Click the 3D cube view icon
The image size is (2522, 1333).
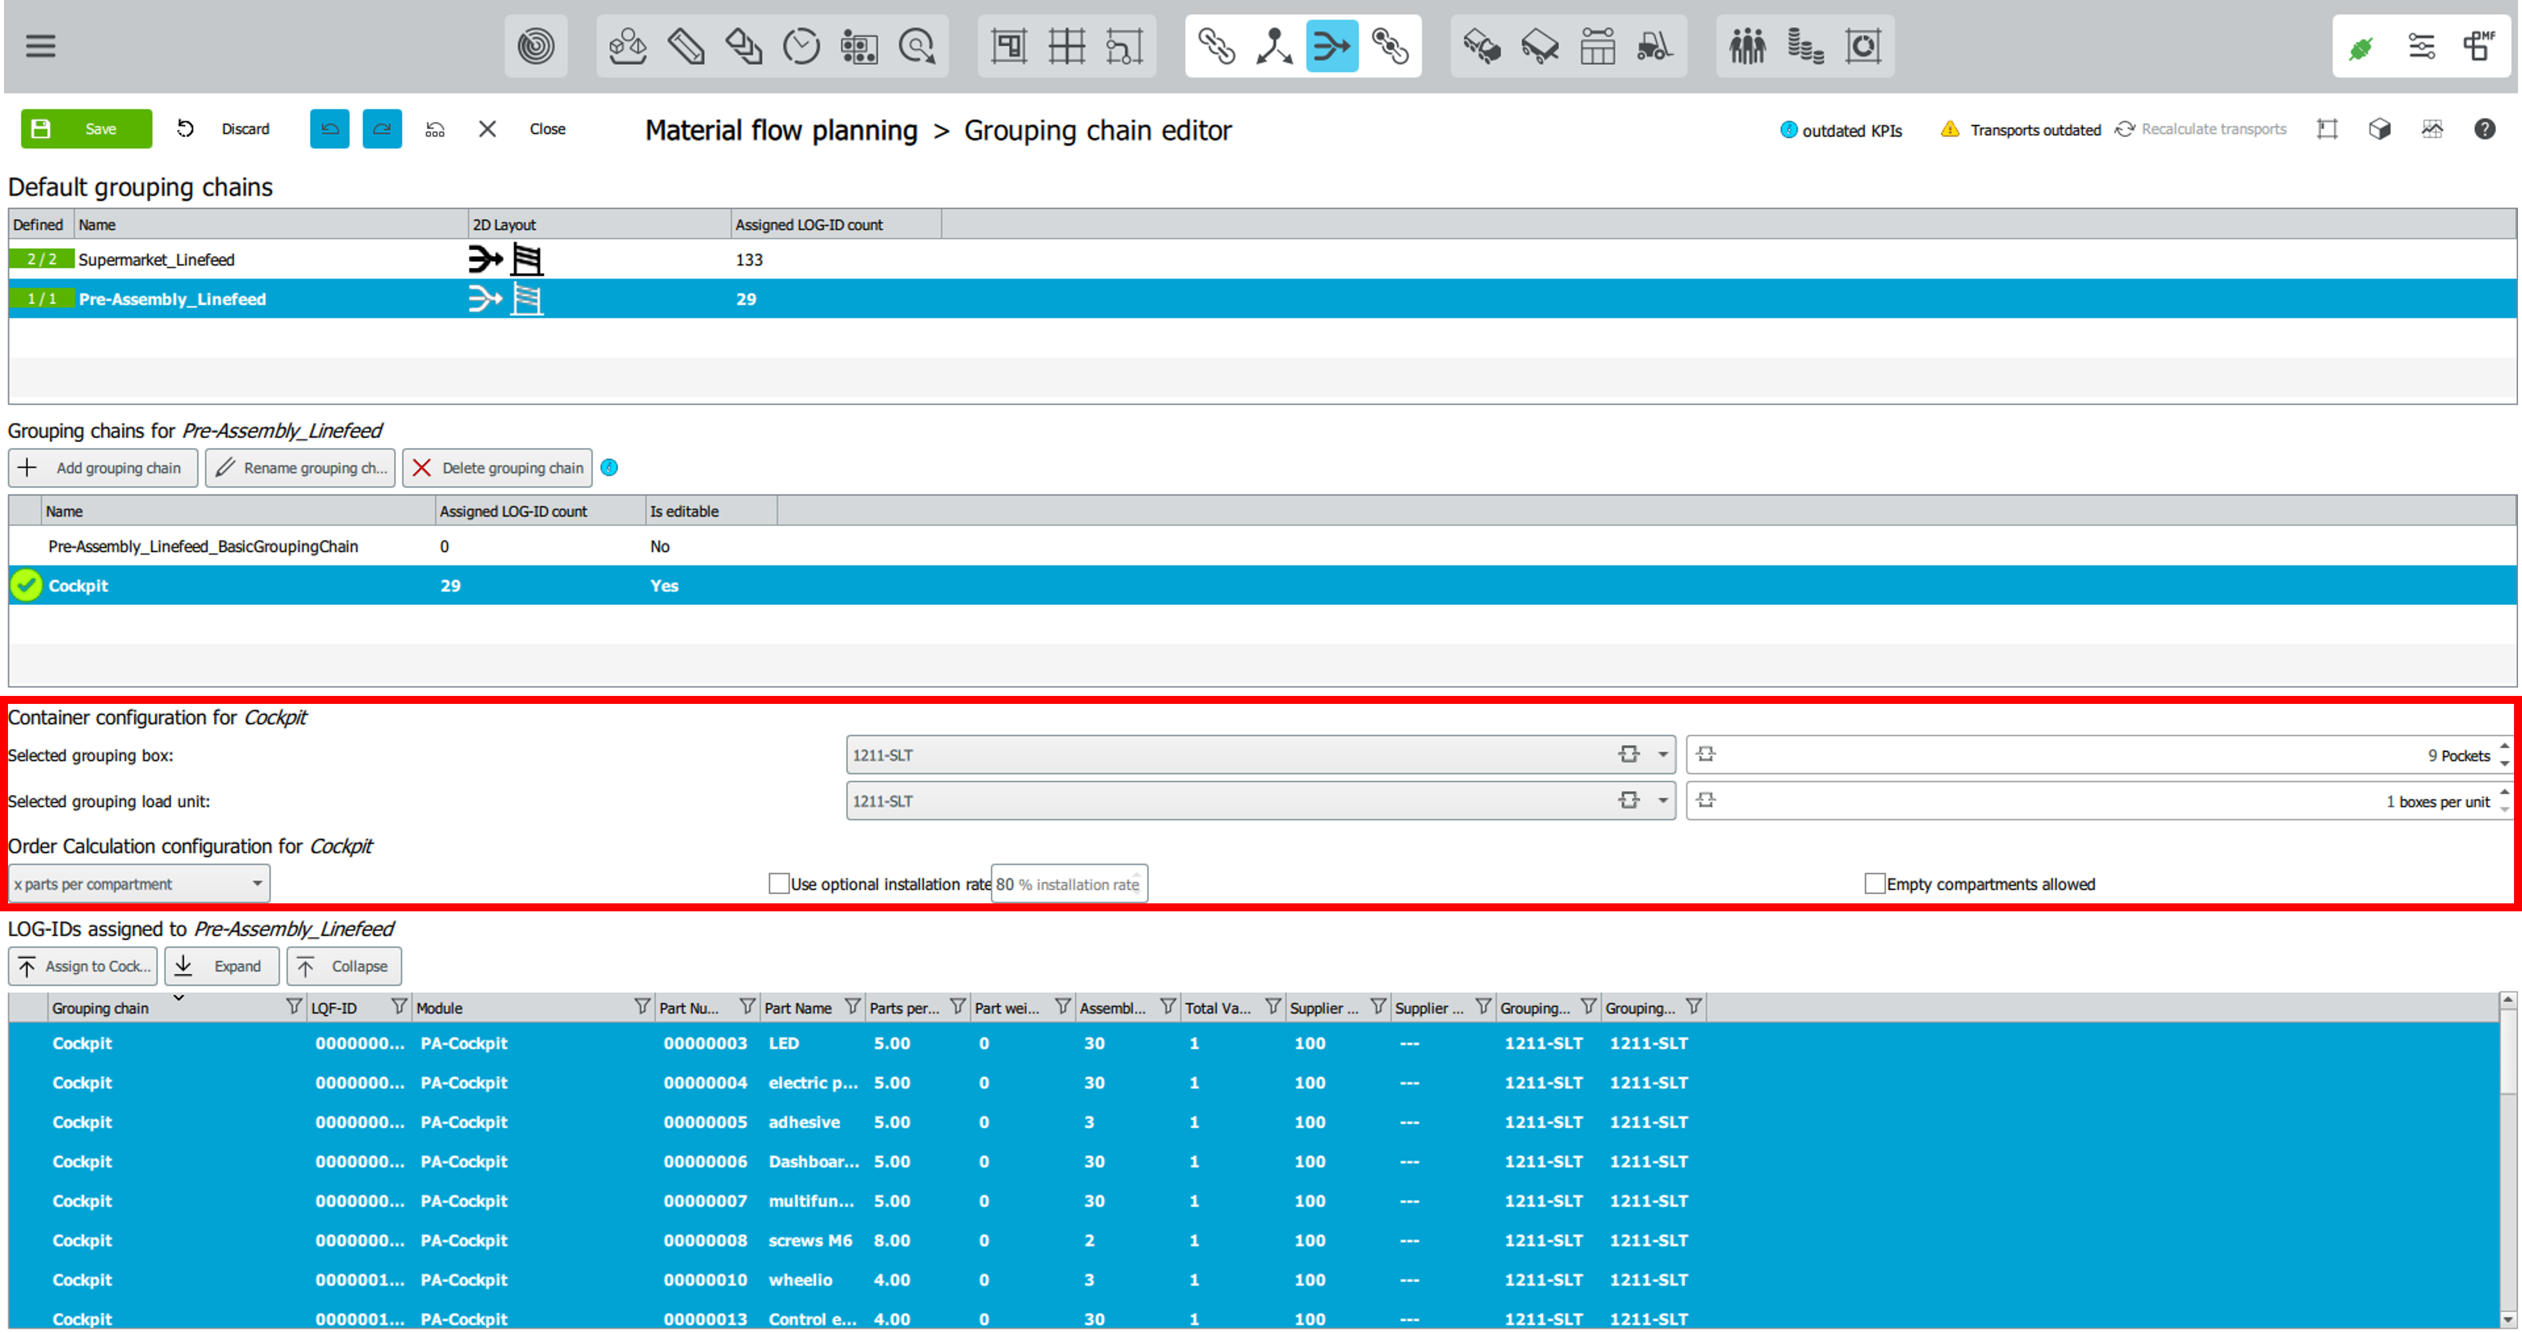tap(2380, 129)
